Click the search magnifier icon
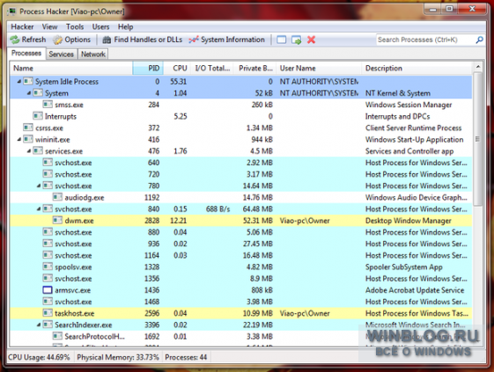The width and height of the screenshot is (494, 372). [479, 40]
